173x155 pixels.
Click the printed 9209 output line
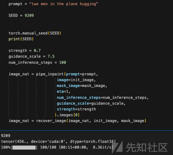tap(6, 135)
